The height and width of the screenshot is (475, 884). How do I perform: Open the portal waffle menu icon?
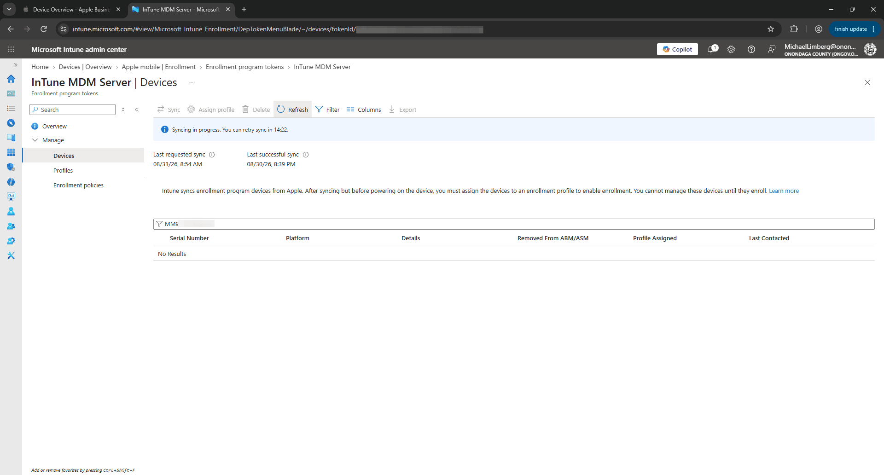[x=11, y=49]
